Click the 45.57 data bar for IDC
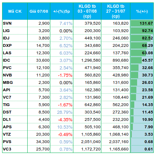Screen dimensions: 158x154 (142, 60)
